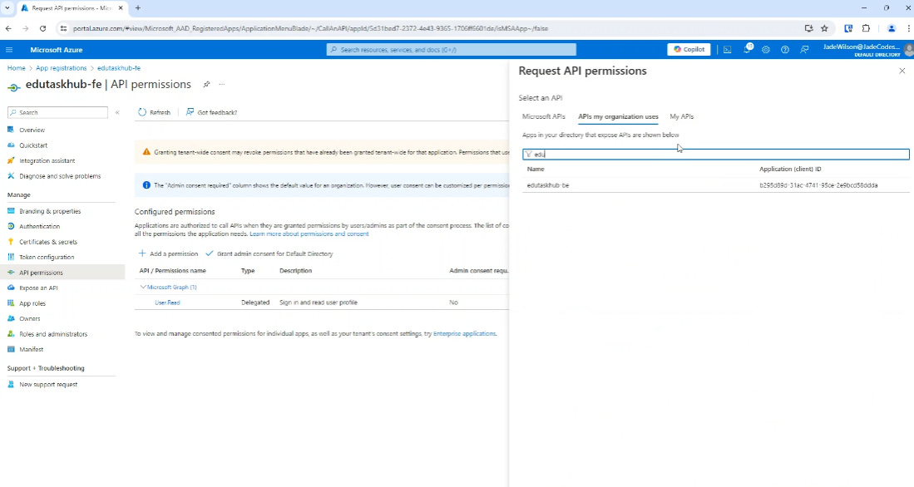
Task: Open the notifications bell
Action: 747,50
